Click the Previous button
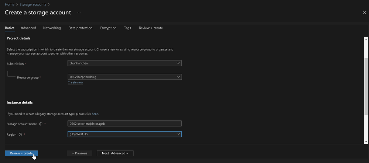369x163 pixels. tap(79, 153)
